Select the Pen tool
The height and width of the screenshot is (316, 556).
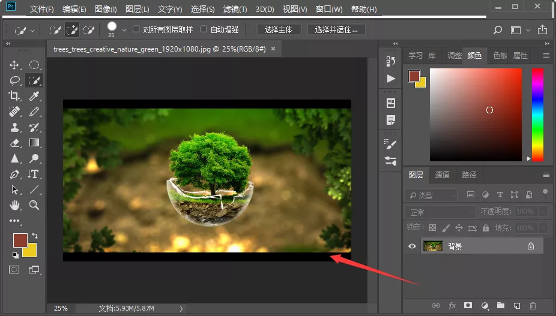click(x=14, y=174)
